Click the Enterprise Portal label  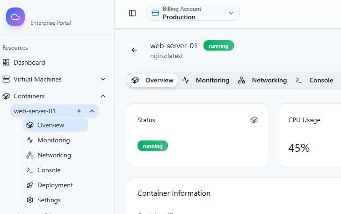(51, 23)
